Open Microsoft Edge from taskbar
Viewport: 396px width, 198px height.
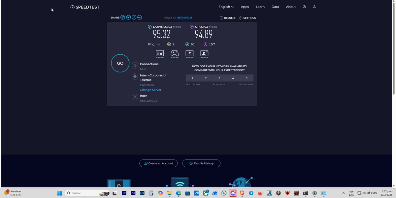click(179, 193)
